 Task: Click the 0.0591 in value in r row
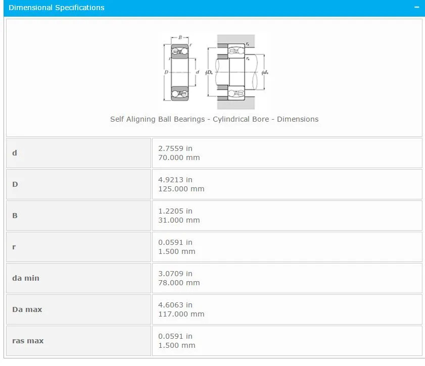coord(175,242)
